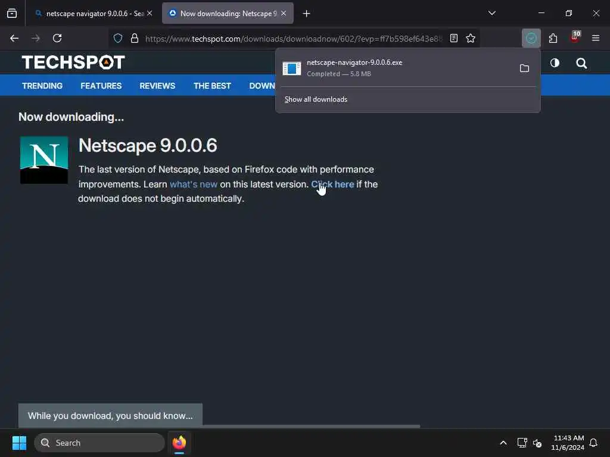Screen dimensions: 610x457
Task: Click the Netscape 9.0.0.6 heading
Action: [148, 145]
